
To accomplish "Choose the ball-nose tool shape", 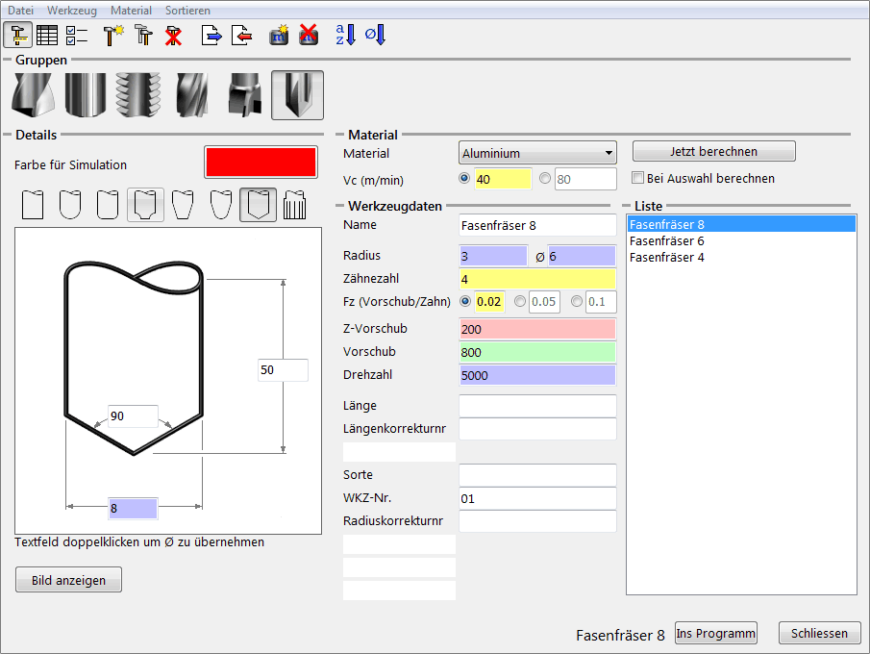I will 70,205.
